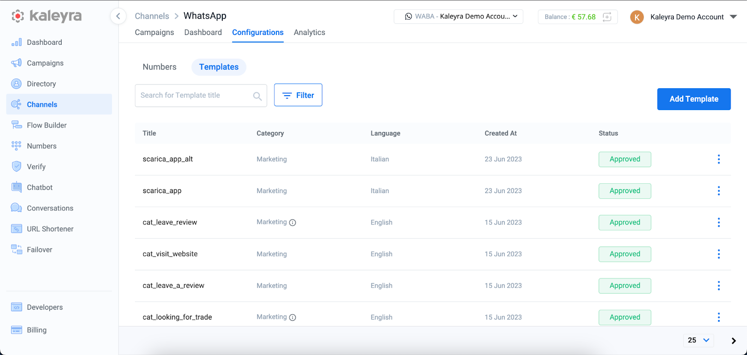
Task: Click Italian language cell of scarica_app
Action: pyautogui.click(x=380, y=191)
